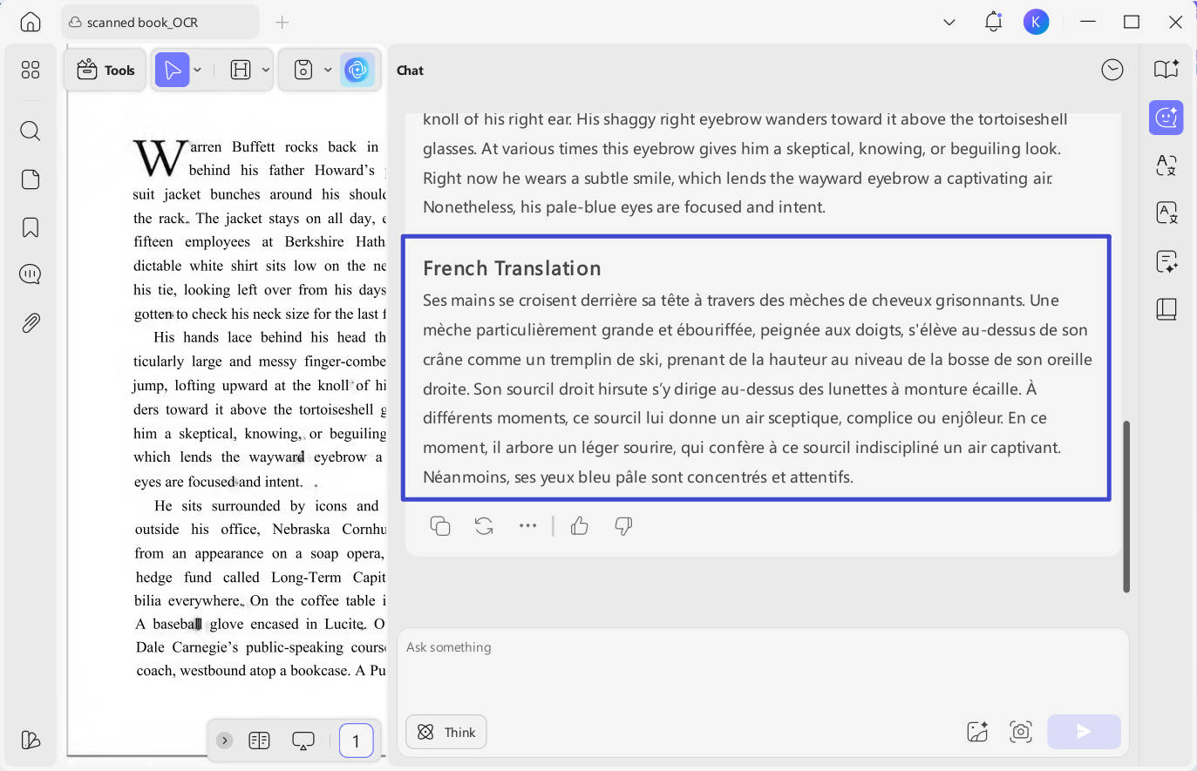Copy the French translation response
Viewport: 1197px width, 771px height.
coord(440,525)
